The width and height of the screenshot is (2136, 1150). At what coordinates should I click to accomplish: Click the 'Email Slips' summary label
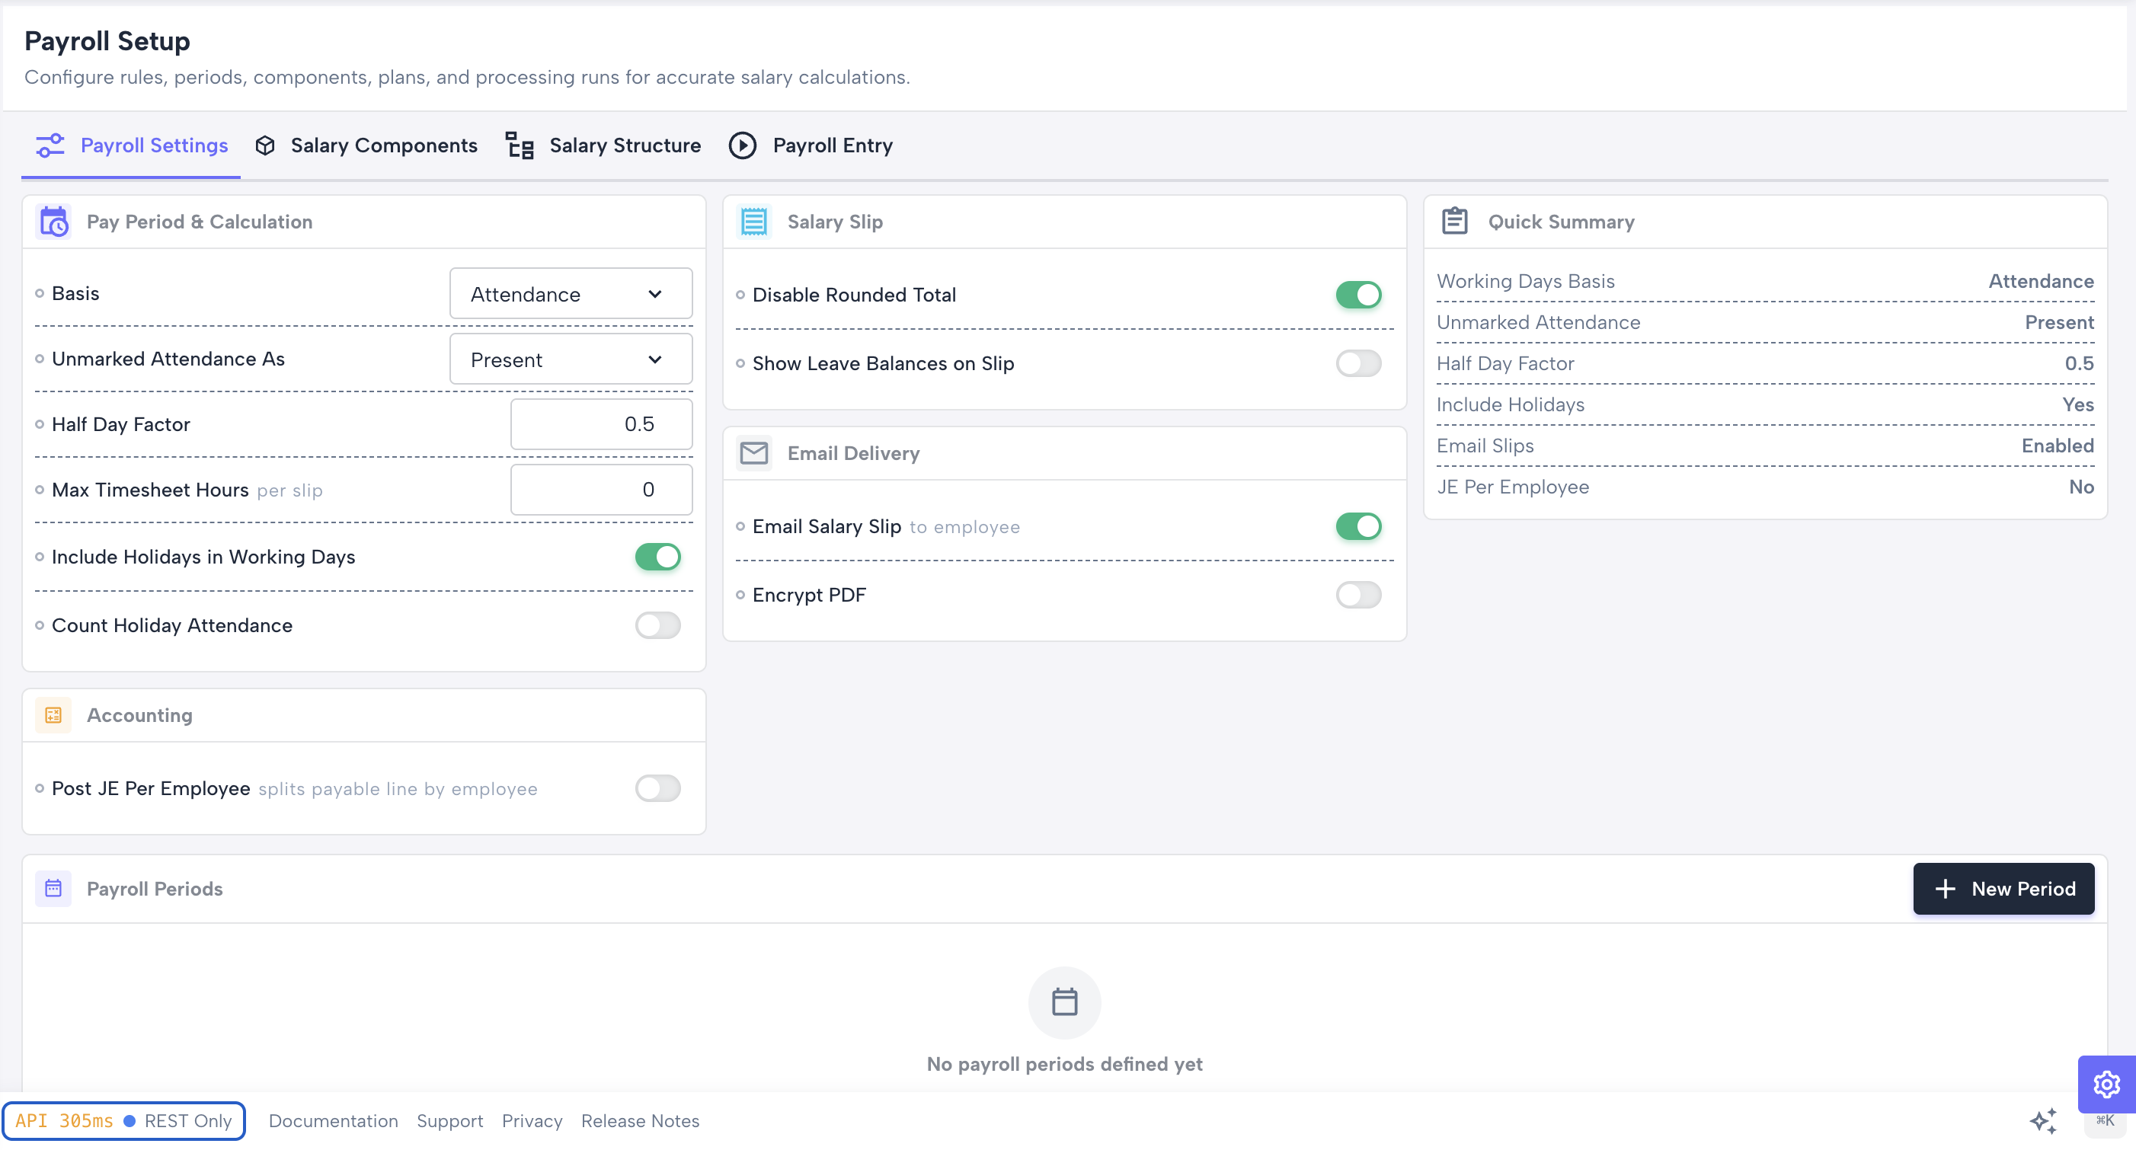(1484, 446)
